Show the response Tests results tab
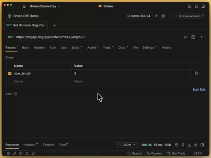 pos(63,145)
